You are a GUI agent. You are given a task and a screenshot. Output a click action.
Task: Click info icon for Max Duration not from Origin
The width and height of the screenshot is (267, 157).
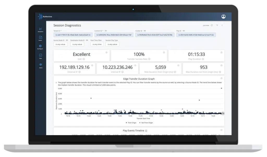pos(220,72)
